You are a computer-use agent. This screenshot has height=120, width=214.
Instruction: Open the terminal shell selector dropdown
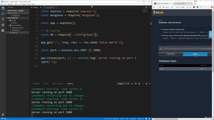[x=123, y=84]
